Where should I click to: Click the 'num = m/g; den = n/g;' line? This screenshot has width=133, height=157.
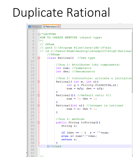pos(85,89)
